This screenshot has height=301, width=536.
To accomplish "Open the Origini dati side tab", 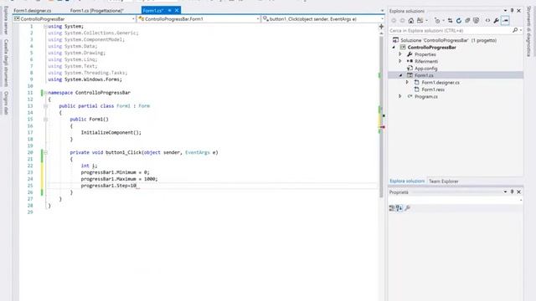I will (6, 103).
